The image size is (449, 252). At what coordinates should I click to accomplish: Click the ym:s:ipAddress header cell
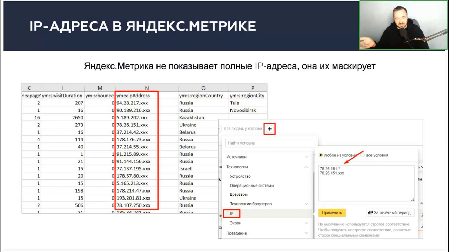(147, 96)
